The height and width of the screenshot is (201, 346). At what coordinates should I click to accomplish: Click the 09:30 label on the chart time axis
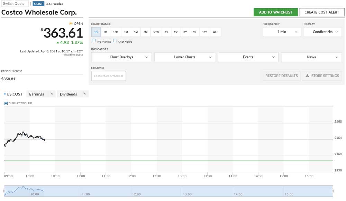coord(8,176)
